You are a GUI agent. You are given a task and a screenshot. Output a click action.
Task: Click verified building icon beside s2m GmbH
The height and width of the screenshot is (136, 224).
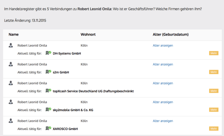[x=48, y=72]
